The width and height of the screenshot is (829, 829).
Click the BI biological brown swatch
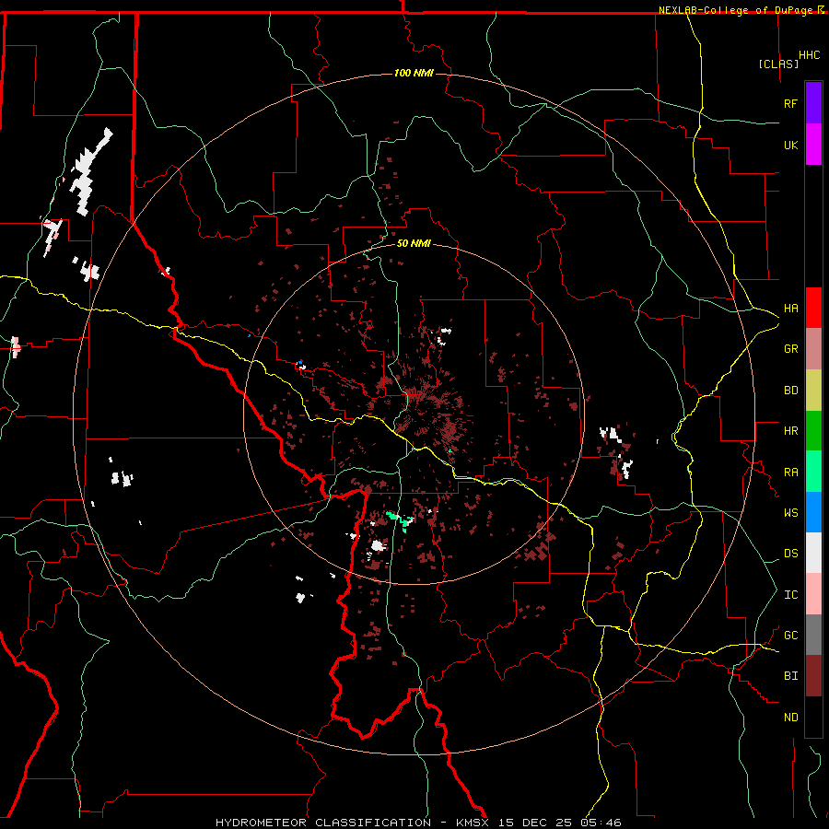(813, 676)
